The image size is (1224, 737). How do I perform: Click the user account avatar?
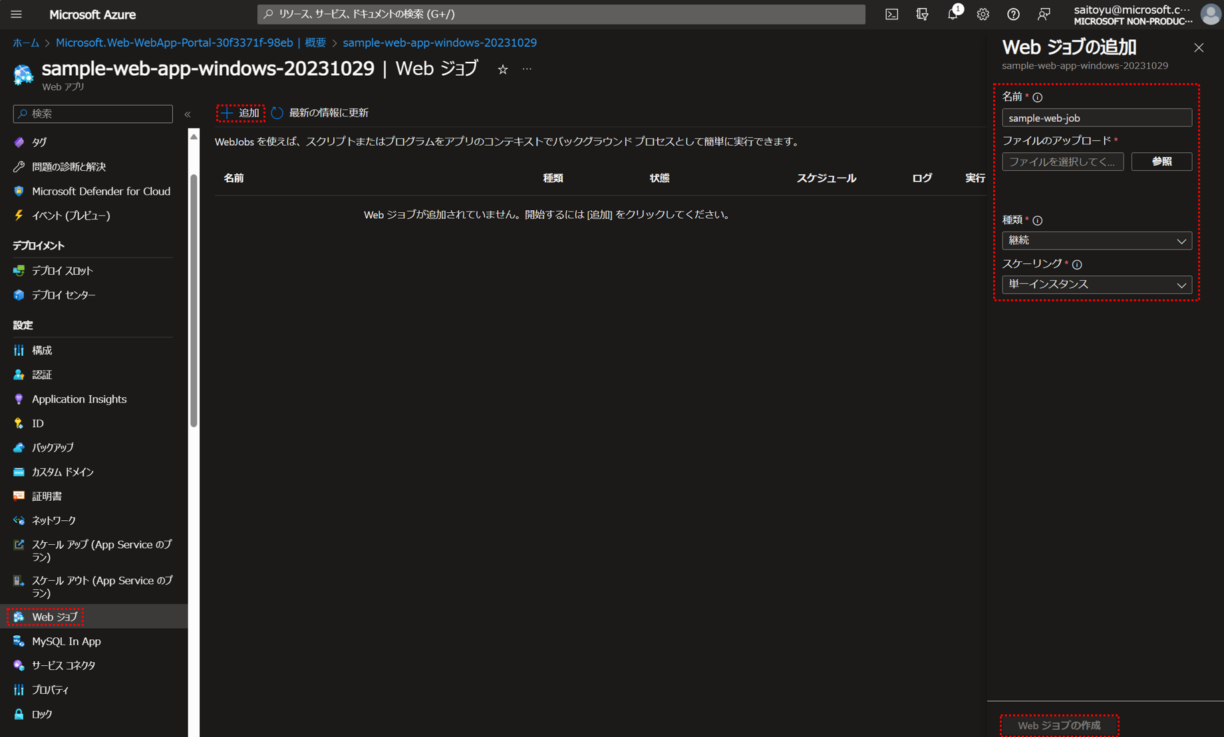(x=1210, y=14)
